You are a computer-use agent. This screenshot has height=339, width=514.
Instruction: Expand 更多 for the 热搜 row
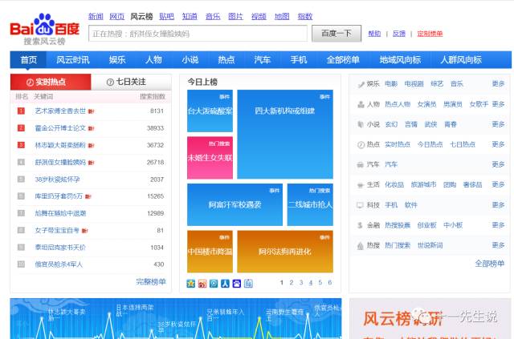(498, 245)
